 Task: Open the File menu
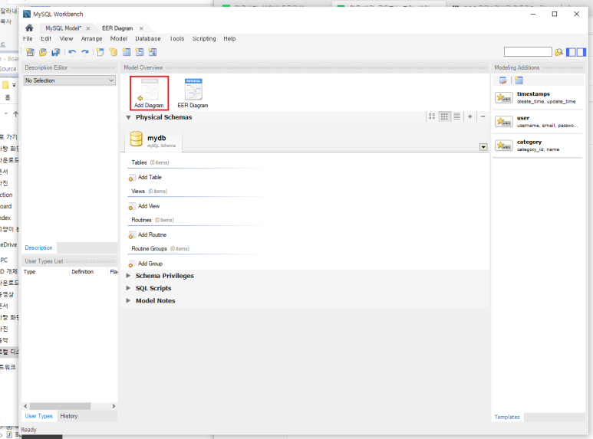tap(28, 38)
